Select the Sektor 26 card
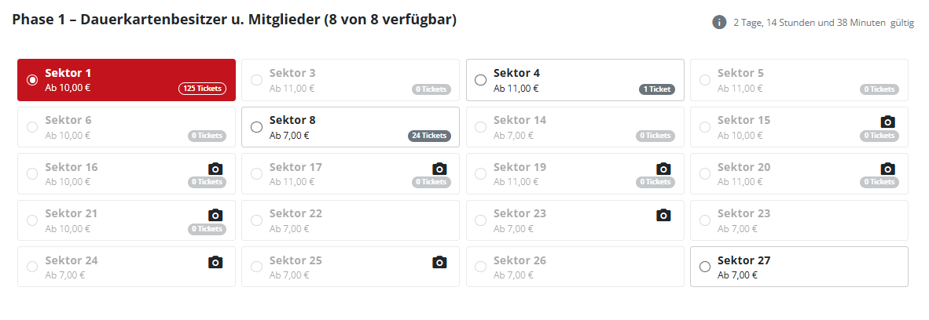This screenshot has height=320, width=929. [575, 267]
